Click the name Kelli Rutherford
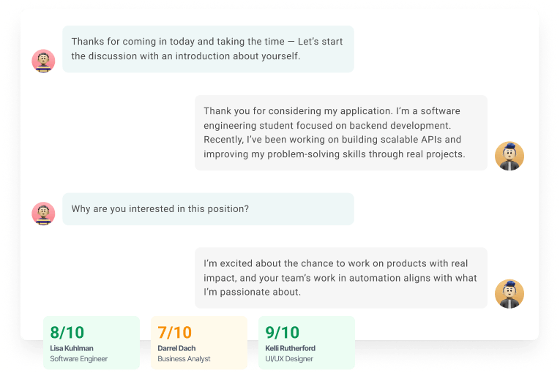560x373 pixels. pyautogui.click(x=291, y=348)
